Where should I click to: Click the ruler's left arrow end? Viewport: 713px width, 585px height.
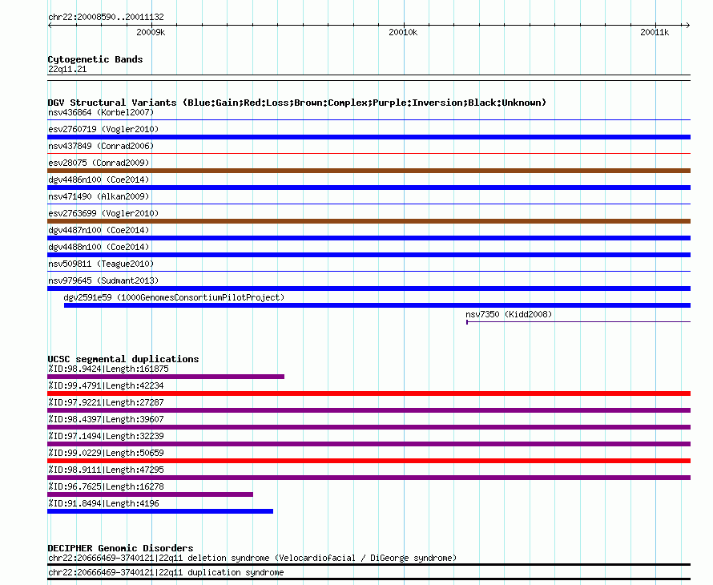(50, 26)
